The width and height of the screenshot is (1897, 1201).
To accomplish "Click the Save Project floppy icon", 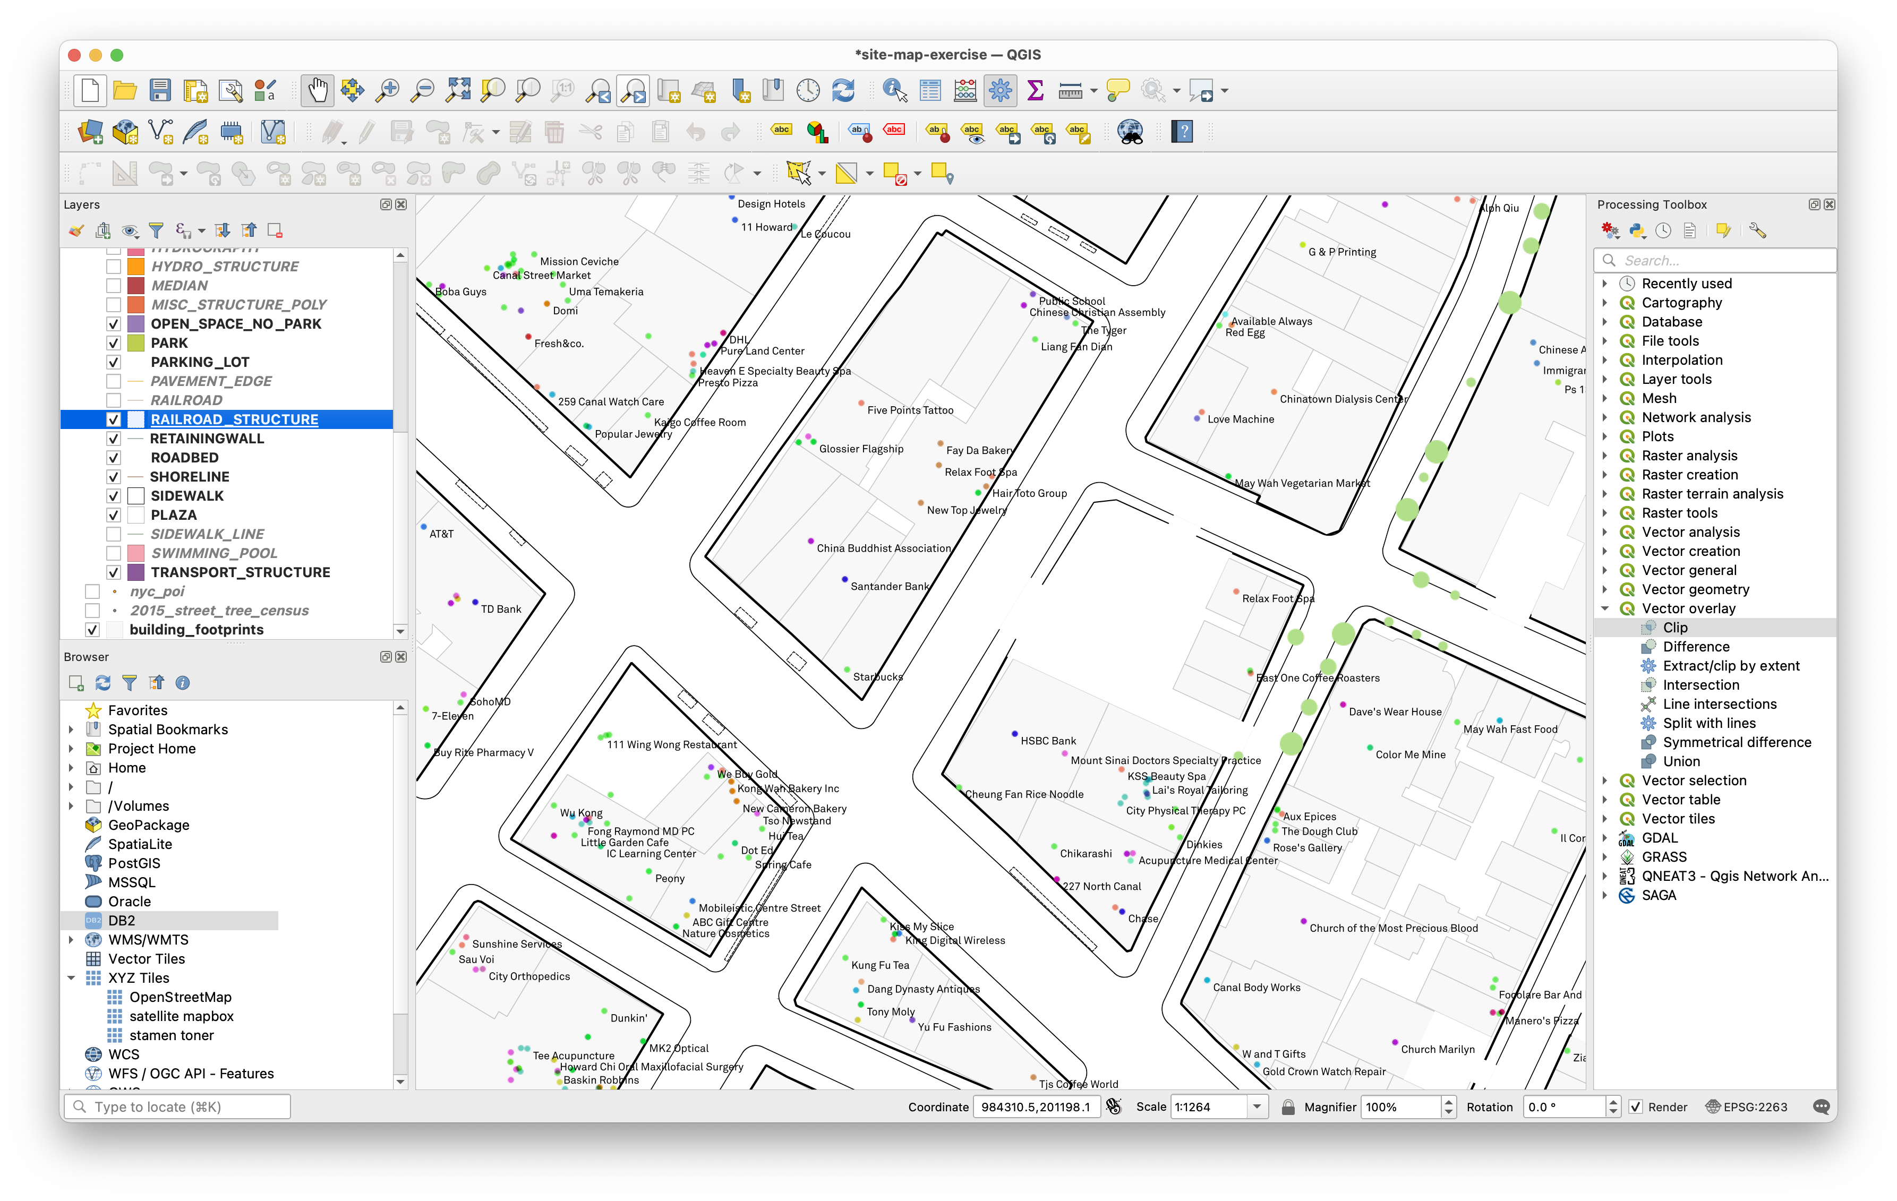I will pos(160,91).
